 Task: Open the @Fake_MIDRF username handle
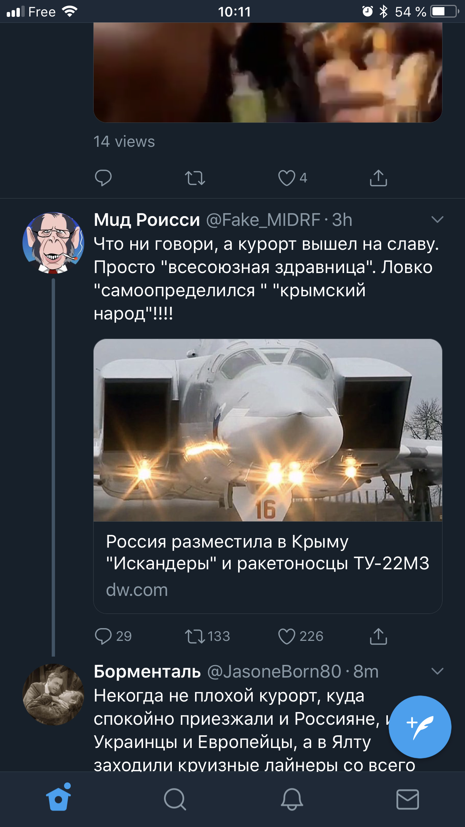click(263, 220)
